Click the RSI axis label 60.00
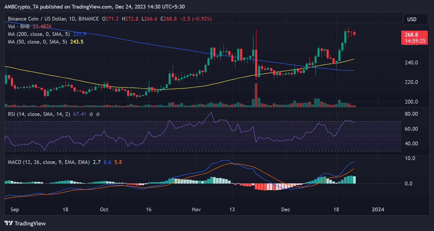Screen dimensions: 434x231 (x=411, y=129)
